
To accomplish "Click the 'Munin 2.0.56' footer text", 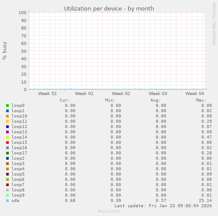I will (x=109, y=211).
